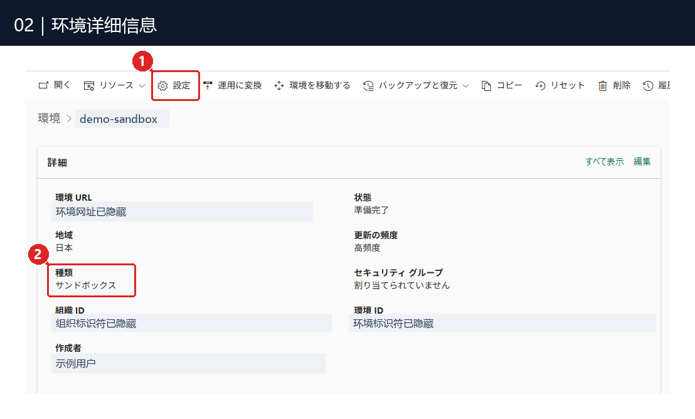The width and height of the screenshot is (695, 419).
Task: Click the settings (設定) gear icon
Action: coord(162,85)
